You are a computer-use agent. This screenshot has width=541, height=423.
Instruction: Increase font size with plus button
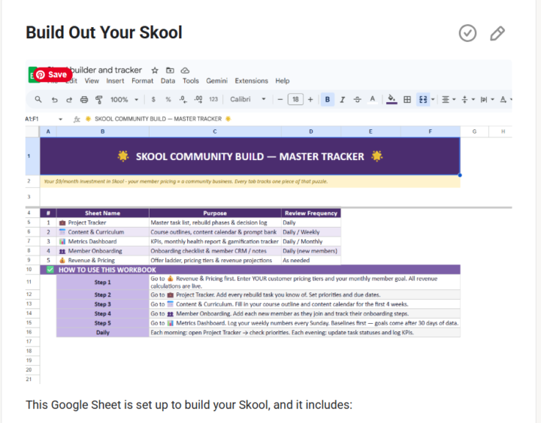click(310, 100)
